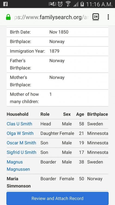Tap the familysearch.org address bar
This screenshot has height=205, width=115.
(51, 17)
